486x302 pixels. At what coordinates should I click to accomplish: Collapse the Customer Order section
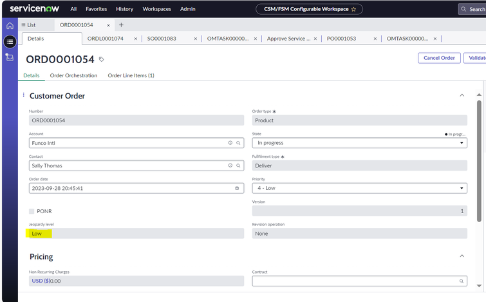point(462,95)
